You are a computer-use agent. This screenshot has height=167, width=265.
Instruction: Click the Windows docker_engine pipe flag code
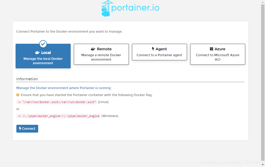58,116
